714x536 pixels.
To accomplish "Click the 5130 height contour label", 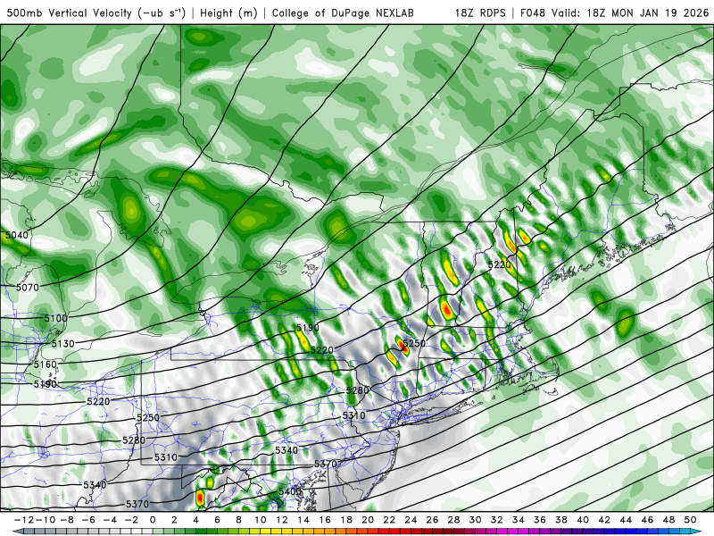I will point(62,344).
